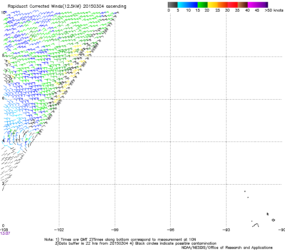The height and width of the screenshot is (250, 285).
Task: Click the '6' latitude axis label
Action: (3, 98)
